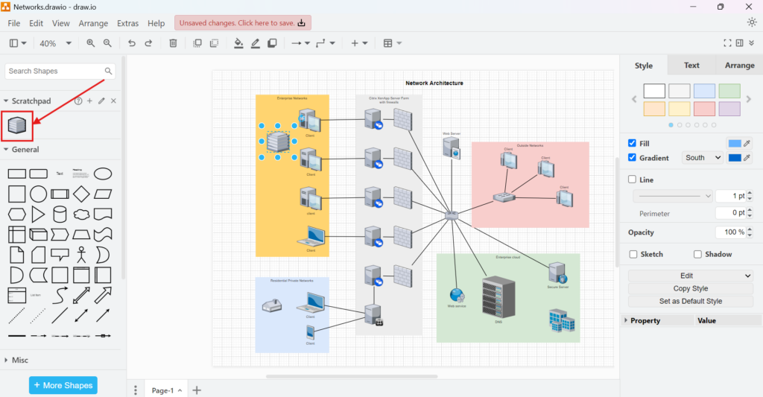
Task: Enable the Line checkbox
Action: pyautogui.click(x=633, y=180)
